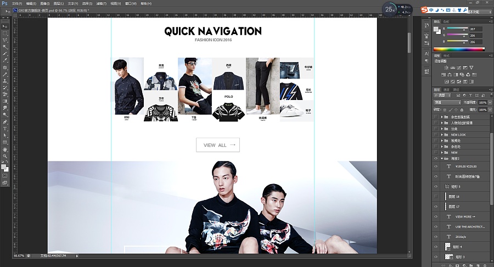This screenshot has height=267, width=494.
Task: Hide the 图层 17 layer
Action: [x=436, y=207]
